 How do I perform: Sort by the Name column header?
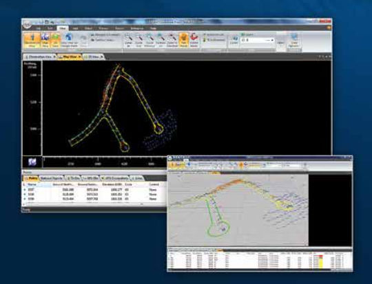point(32,184)
